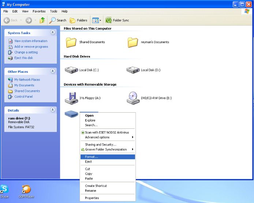Select Scan with ESET NOD32 Antivirus
The width and height of the screenshot is (254, 203).
click(x=107, y=132)
